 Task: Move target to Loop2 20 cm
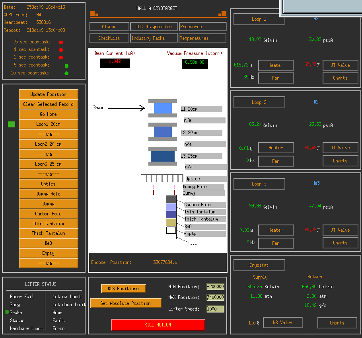coord(49,144)
